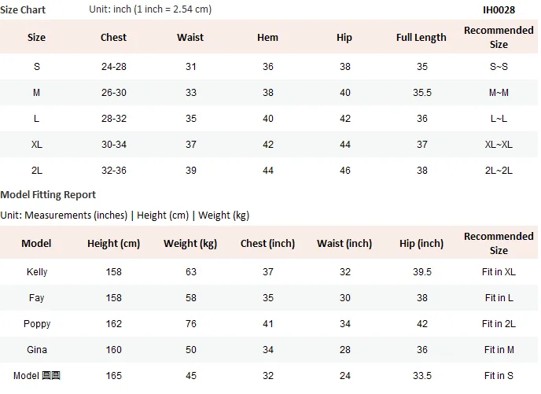Click the IH0028 product code
The width and height of the screenshot is (541, 394).
coord(499,9)
